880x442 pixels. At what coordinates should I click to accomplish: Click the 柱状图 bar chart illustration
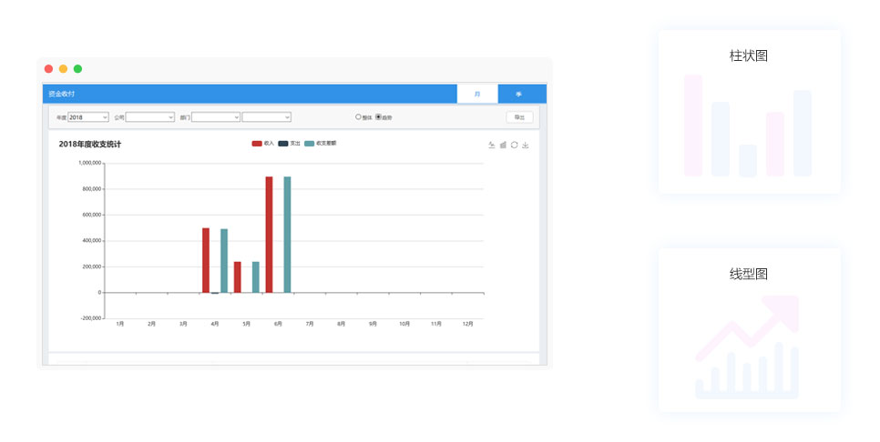748,126
